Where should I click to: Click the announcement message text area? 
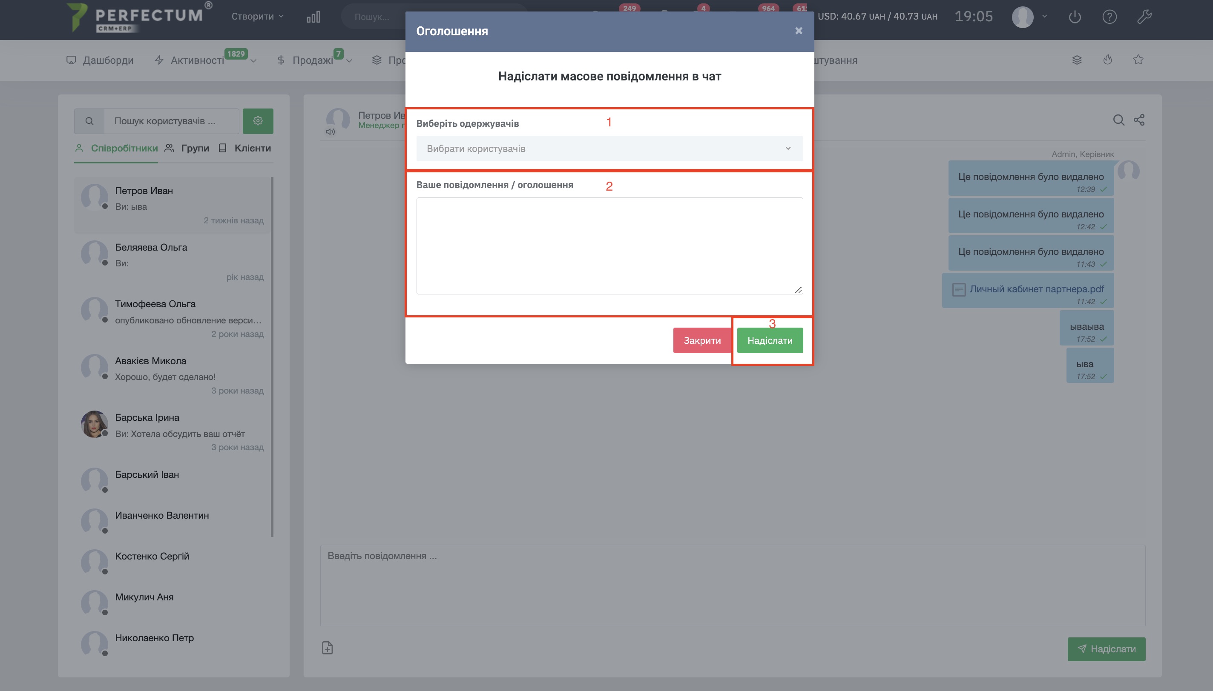(609, 246)
